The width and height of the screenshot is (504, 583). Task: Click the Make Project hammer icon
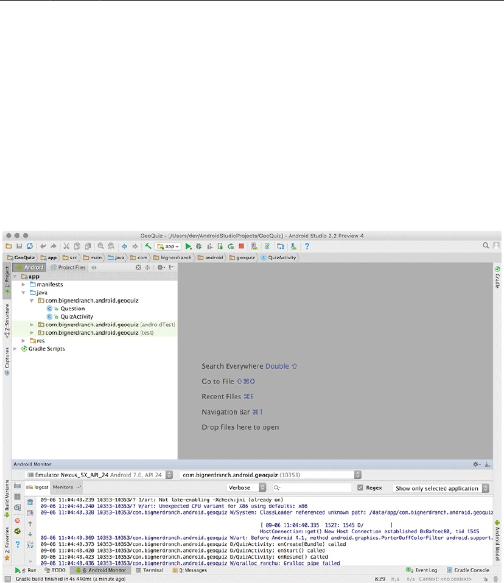(148, 246)
